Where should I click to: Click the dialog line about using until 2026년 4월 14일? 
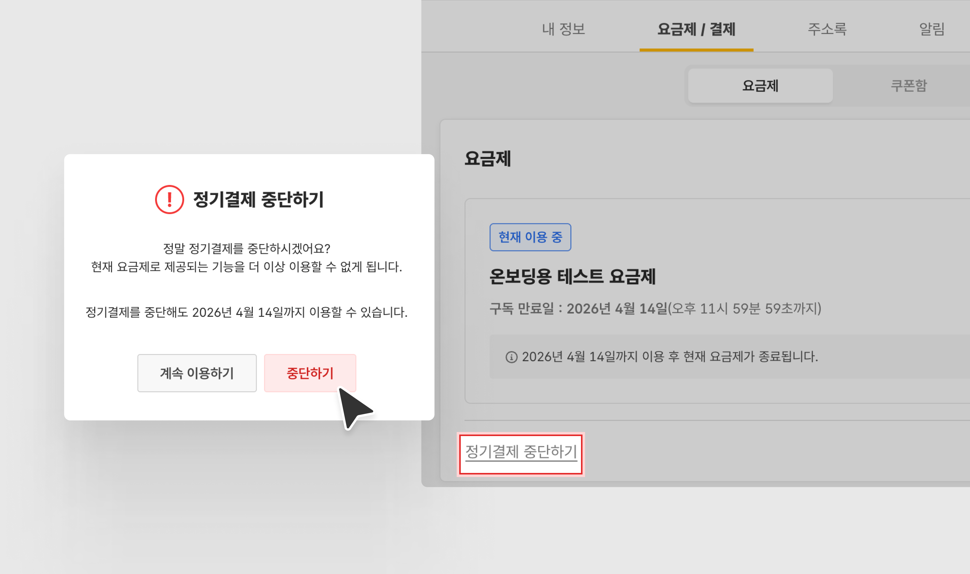coord(247,312)
